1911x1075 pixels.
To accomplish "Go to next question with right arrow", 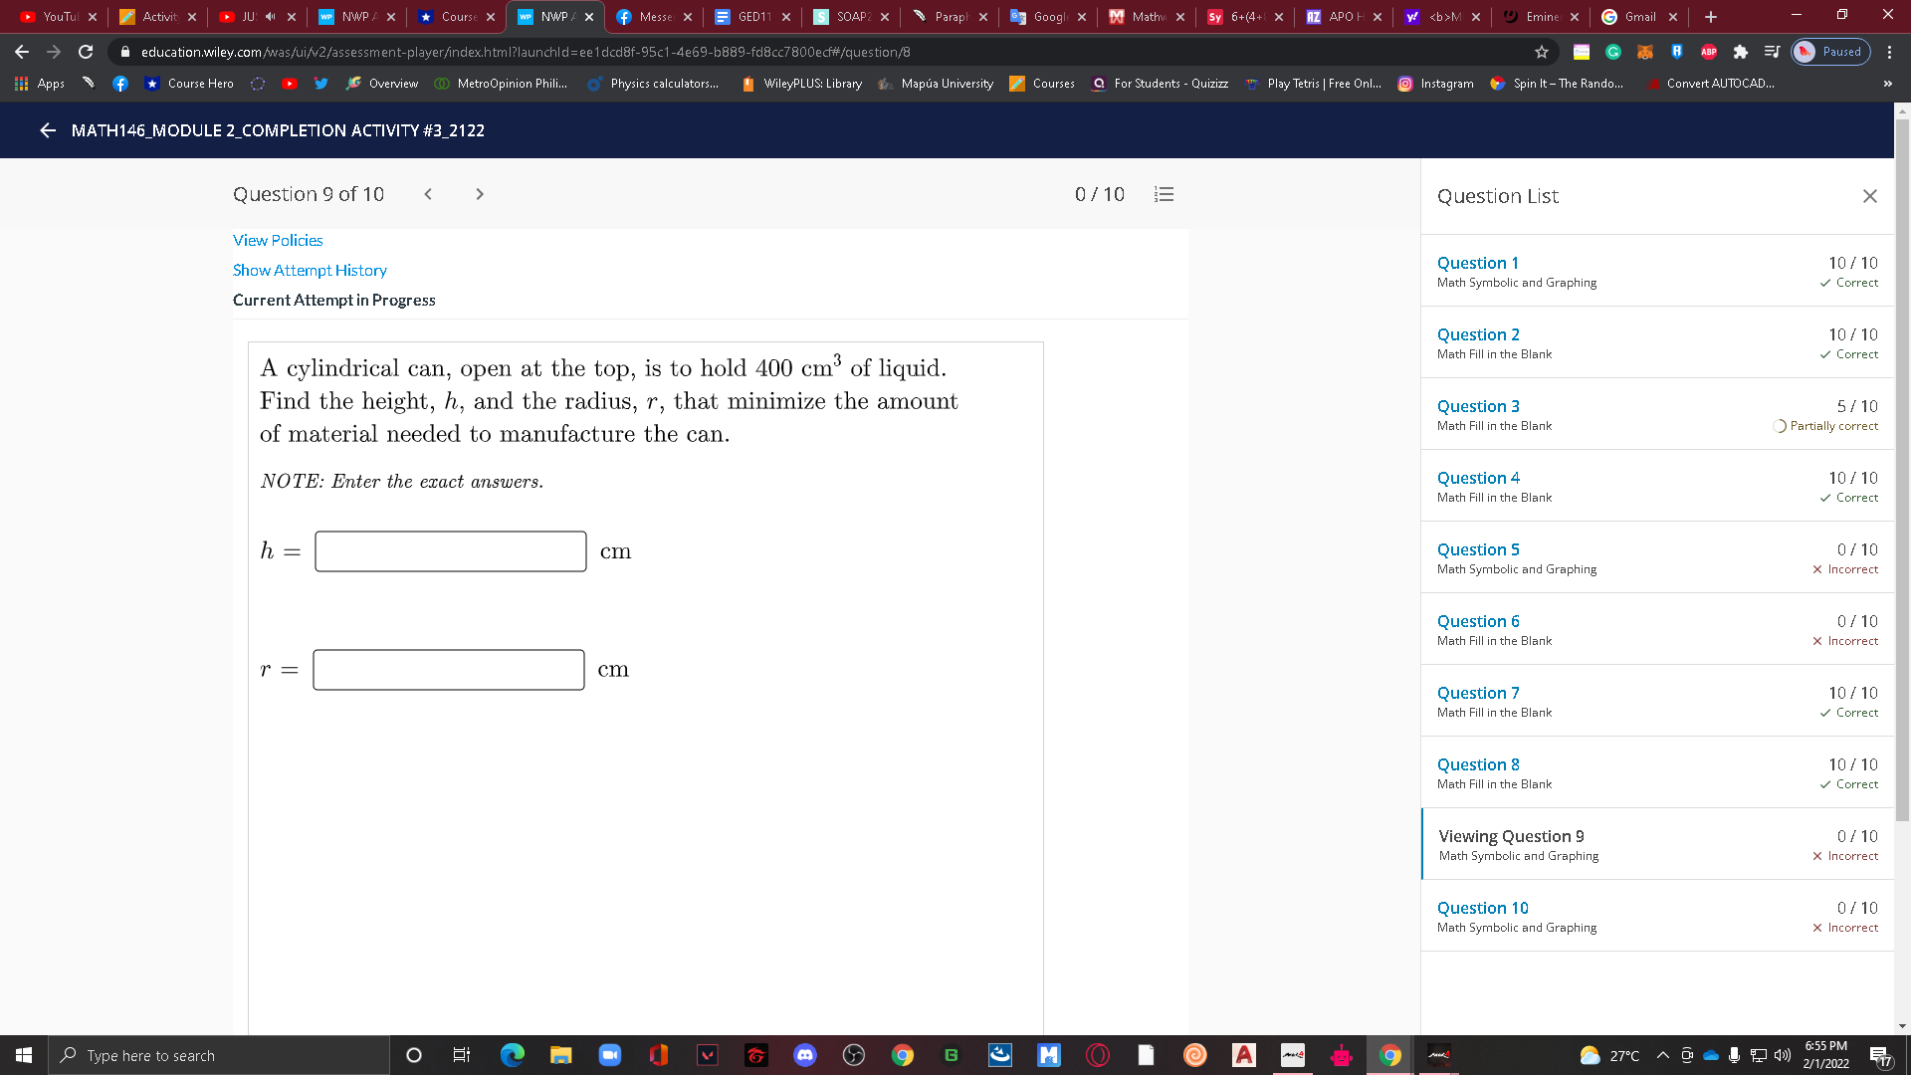I will (479, 194).
